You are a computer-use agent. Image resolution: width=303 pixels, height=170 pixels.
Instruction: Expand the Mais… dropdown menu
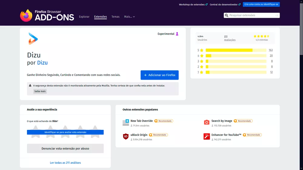[x=129, y=17]
